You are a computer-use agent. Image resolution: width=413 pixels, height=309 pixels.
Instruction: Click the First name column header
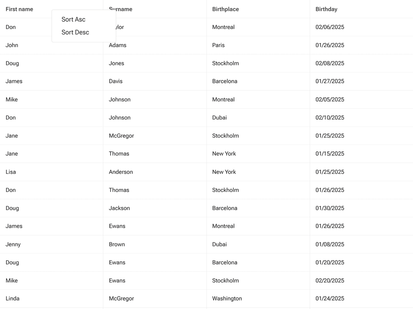19,9
